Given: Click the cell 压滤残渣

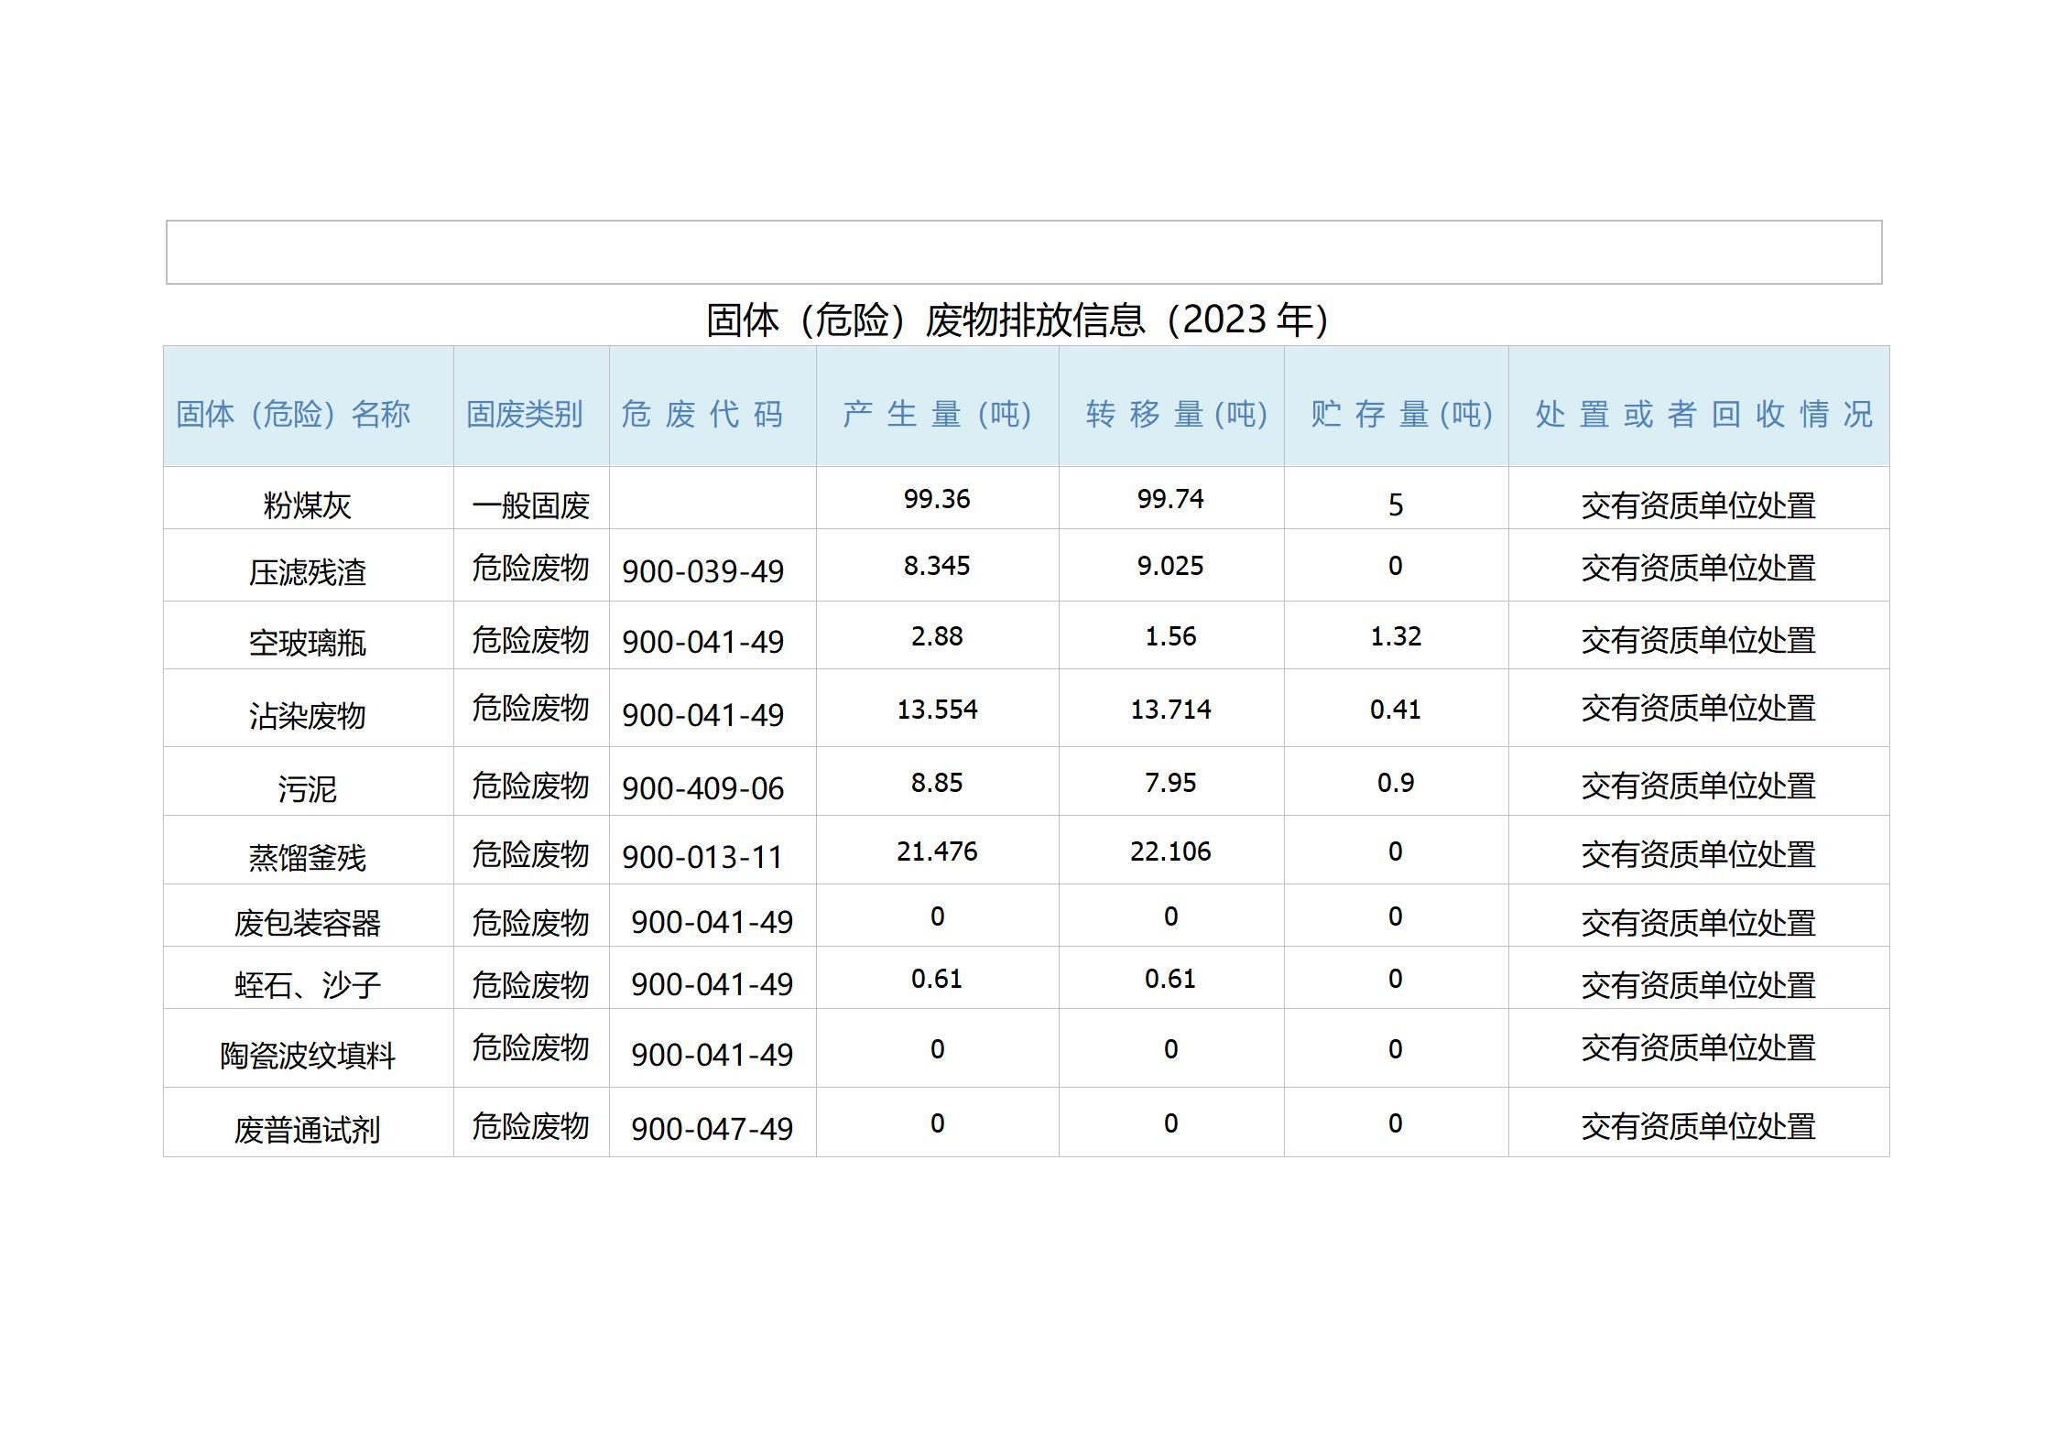Looking at the screenshot, I should (307, 572).
